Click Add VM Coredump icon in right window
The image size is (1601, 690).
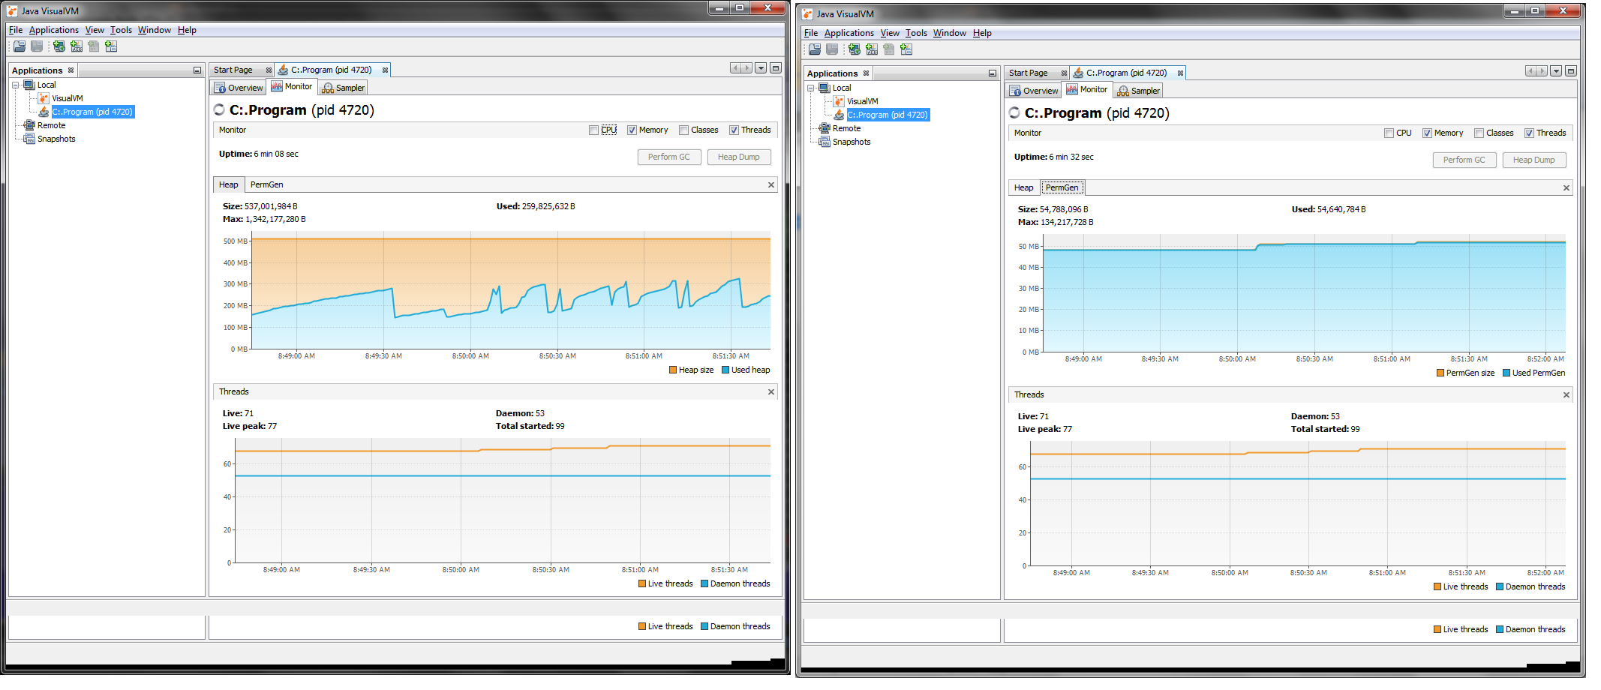(x=889, y=49)
